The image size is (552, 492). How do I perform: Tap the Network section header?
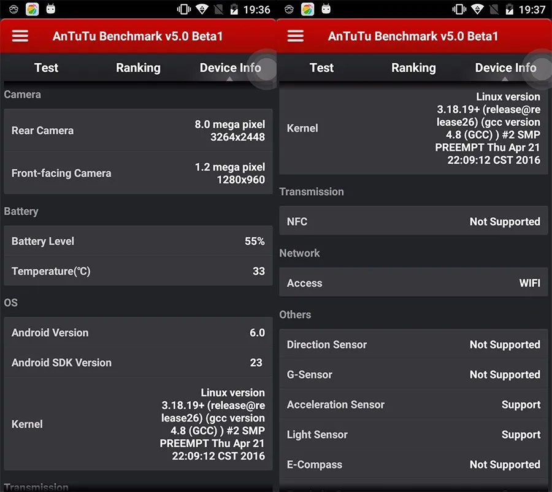[299, 253]
